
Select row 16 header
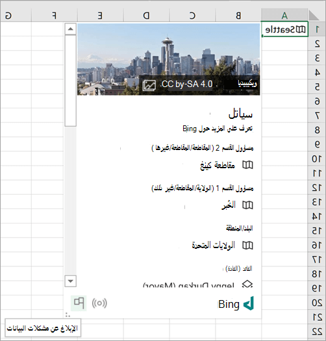pyautogui.click(x=317, y=245)
